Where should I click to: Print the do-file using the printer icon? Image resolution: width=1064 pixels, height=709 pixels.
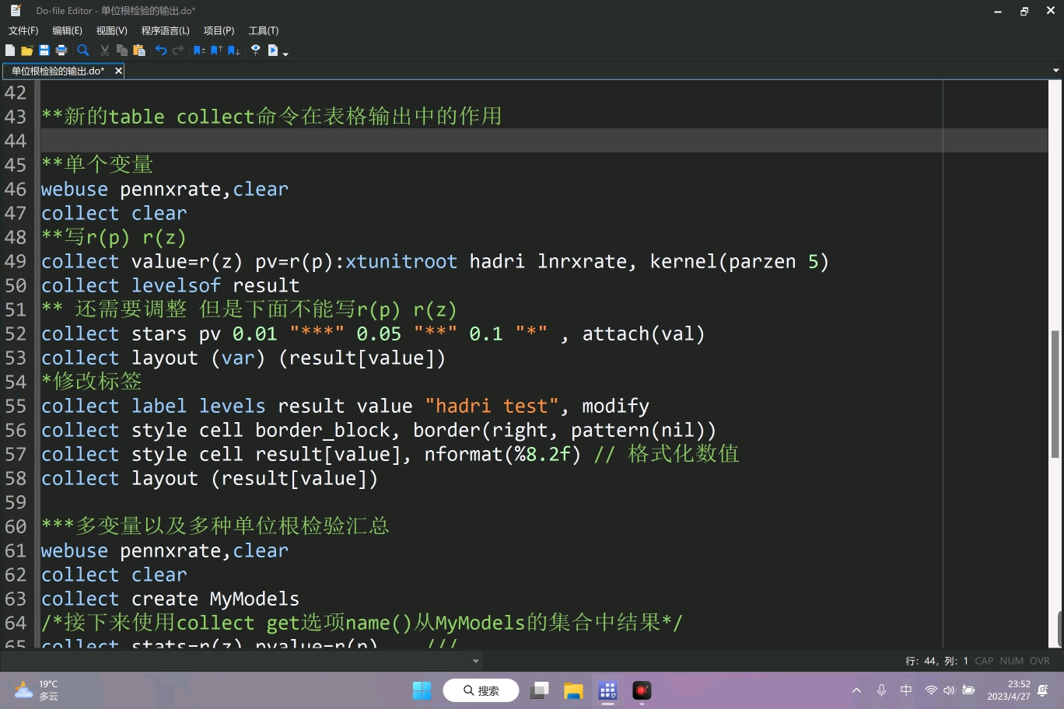pos(61,51)
